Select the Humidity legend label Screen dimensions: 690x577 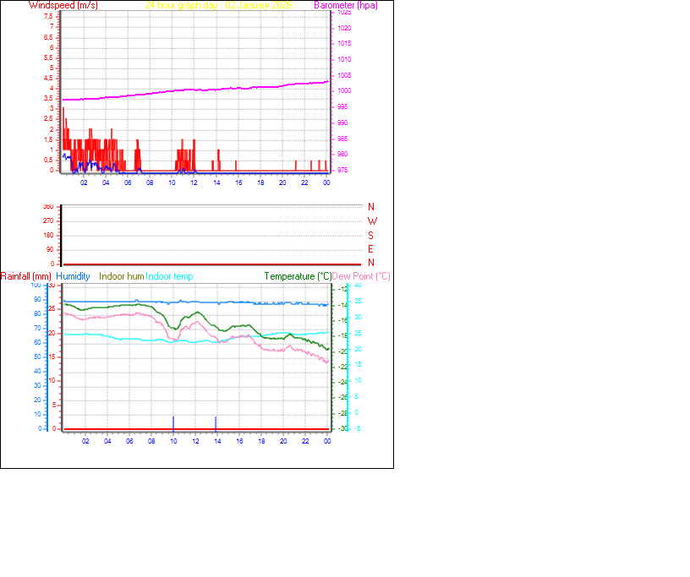click(72, 275)
